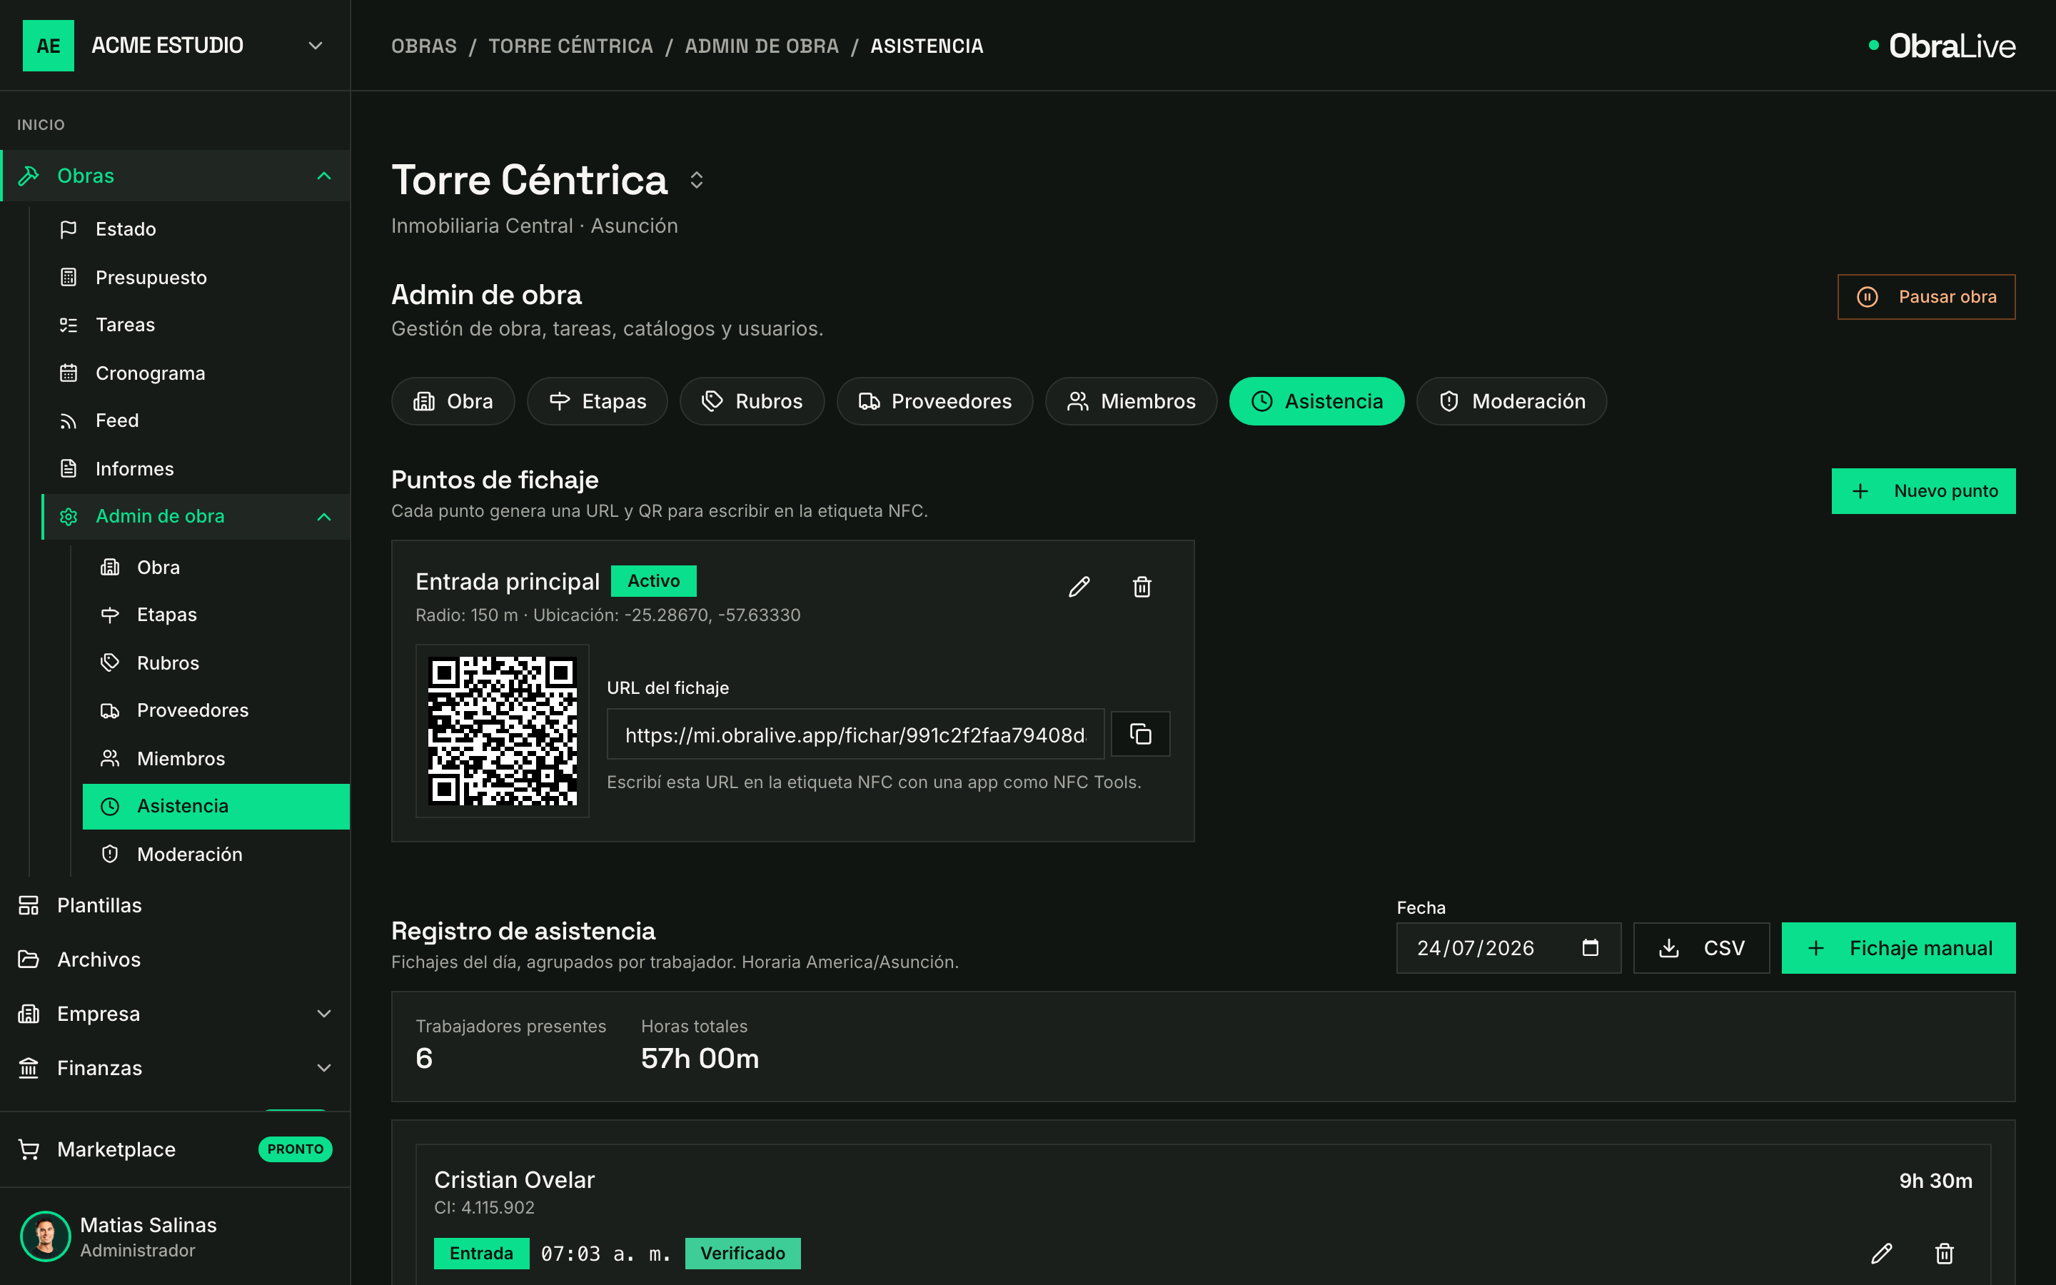The height and width of the screenshot is (1285, 2056).
Task: Open Informes in the sidebar
Action: coord(196,468)
